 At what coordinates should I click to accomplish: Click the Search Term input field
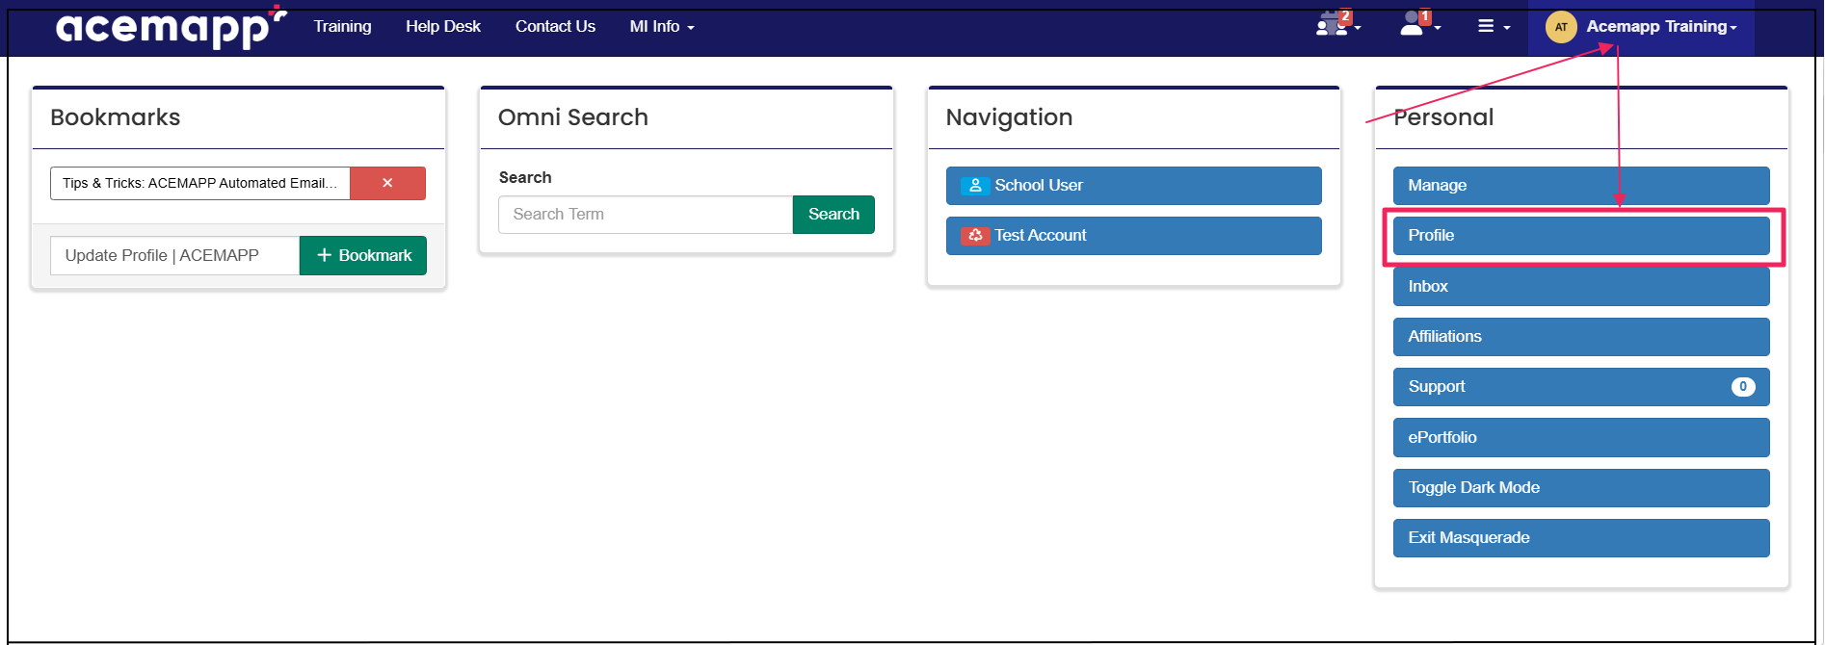click(646, 215)
